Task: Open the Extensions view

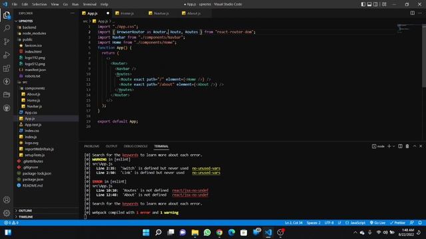Action: coord(7,68)
